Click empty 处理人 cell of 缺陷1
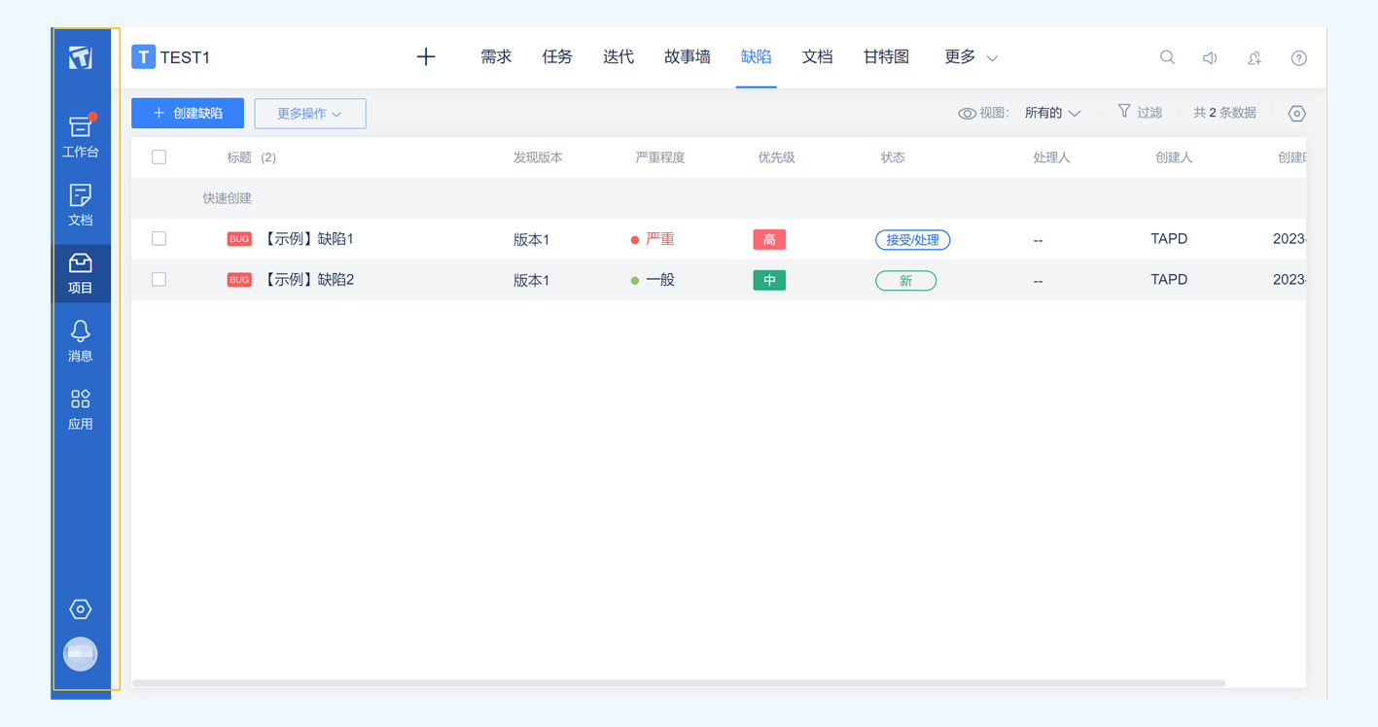The height and width of the screenshot is (727, 1378). click(1039, 240)
